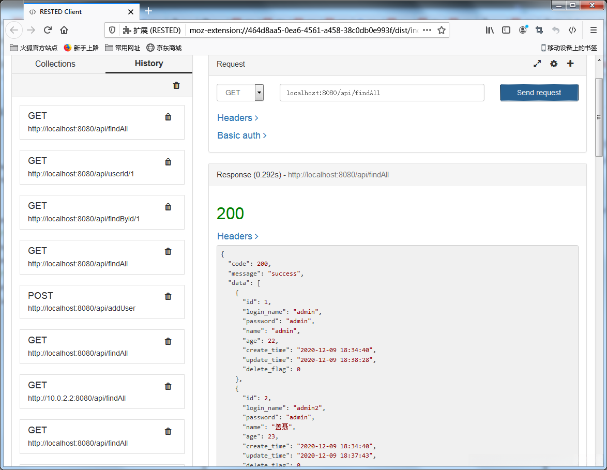Clear all history with top trash icon
The height and width of the screenshot is (470, 607).
point(176,86)
